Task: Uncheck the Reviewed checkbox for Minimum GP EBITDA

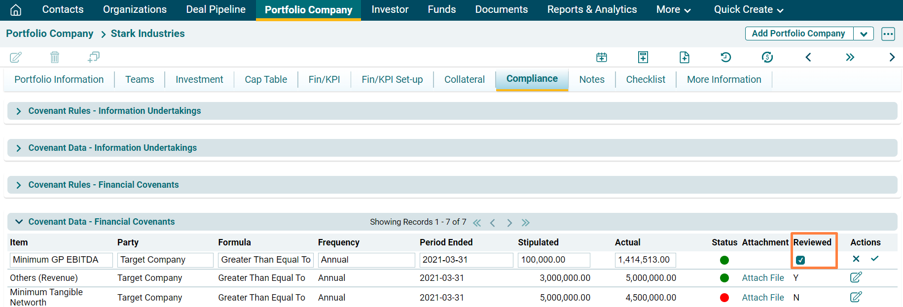Action: coord(800,260)
